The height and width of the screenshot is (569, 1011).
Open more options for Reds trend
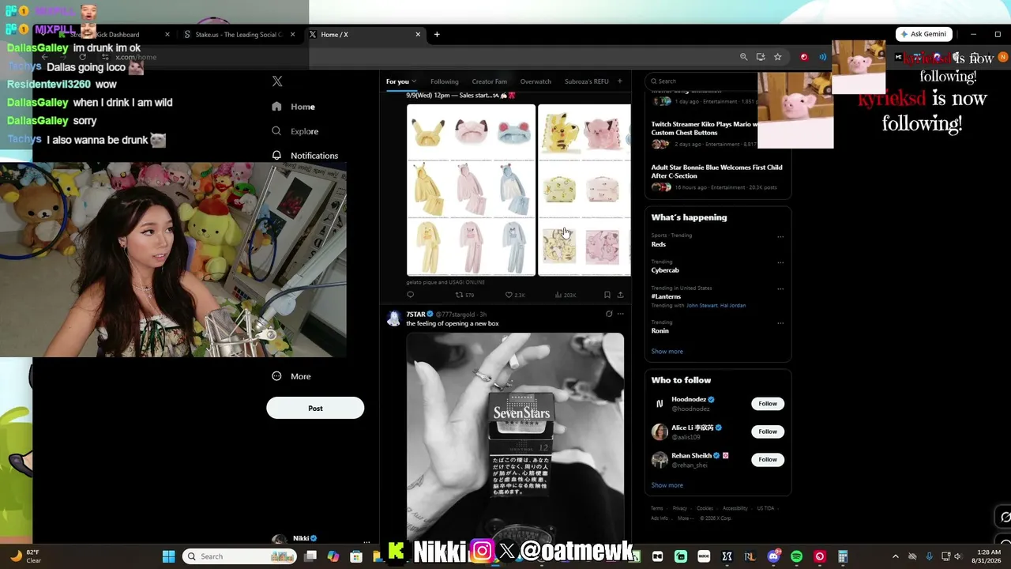click(780, 236)
